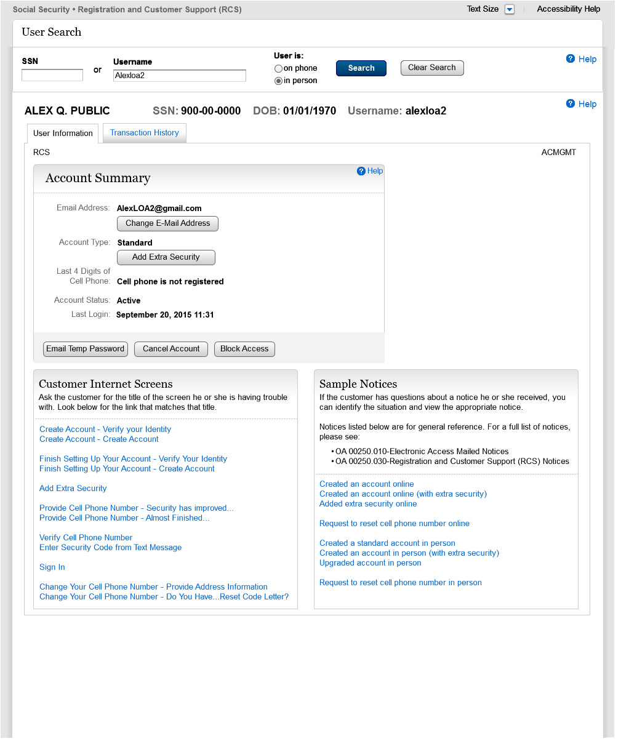Click the Account Type value Standard
Image resolution: width=621 pixels, height=744 pixels.
(x=135, y=243)
